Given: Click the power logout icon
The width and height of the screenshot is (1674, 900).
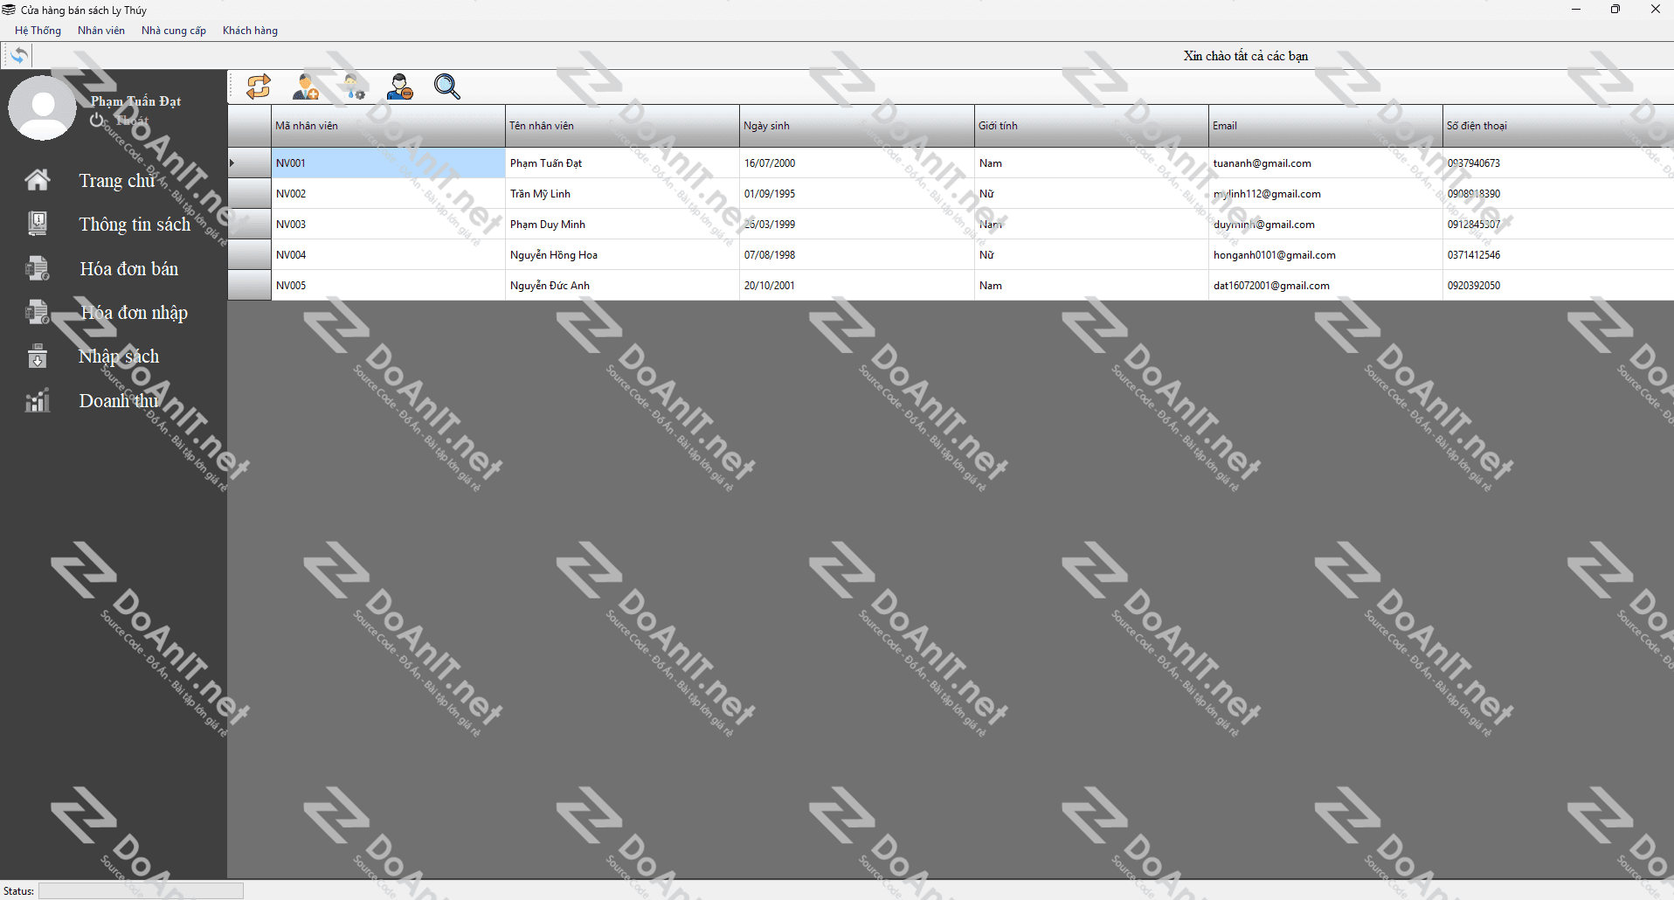Looking at the screenshot, I should tap(97, 120).
